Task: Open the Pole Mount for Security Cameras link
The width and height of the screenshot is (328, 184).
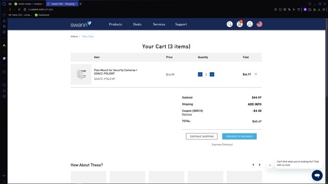Action: (115, 72)
